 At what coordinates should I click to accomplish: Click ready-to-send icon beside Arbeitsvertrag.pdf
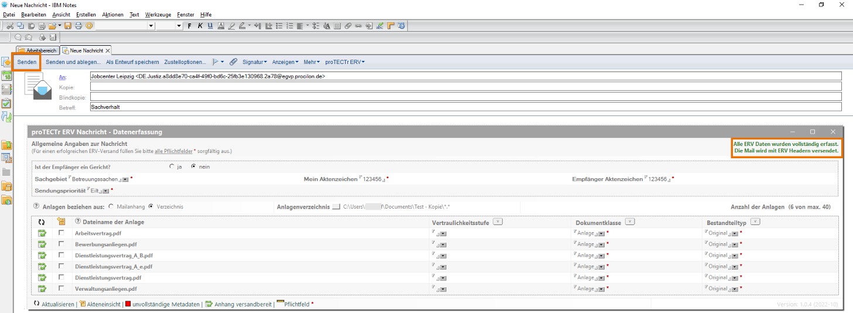point(42,233)
